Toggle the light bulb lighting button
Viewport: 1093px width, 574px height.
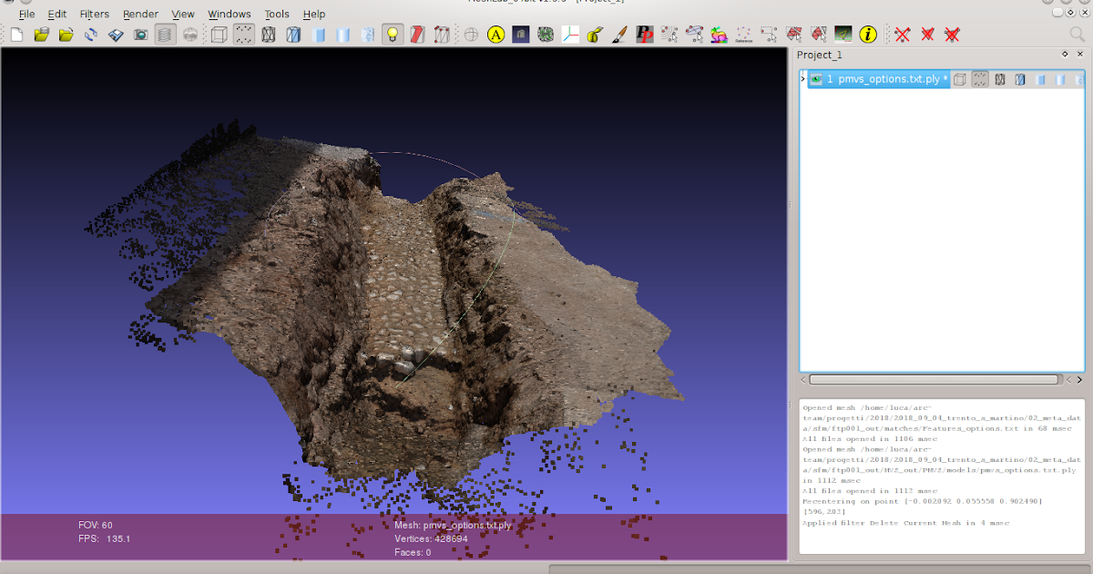(x=393, y=35)
